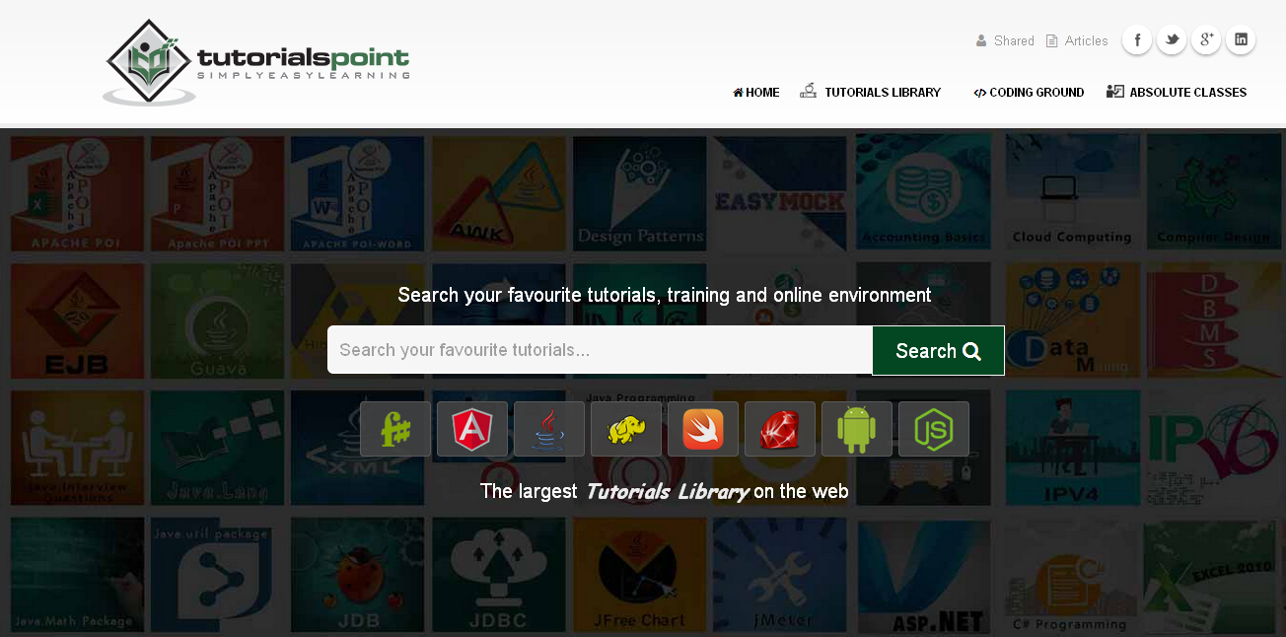
Task: Click the green Search button
Action: (x=938, y=351)
